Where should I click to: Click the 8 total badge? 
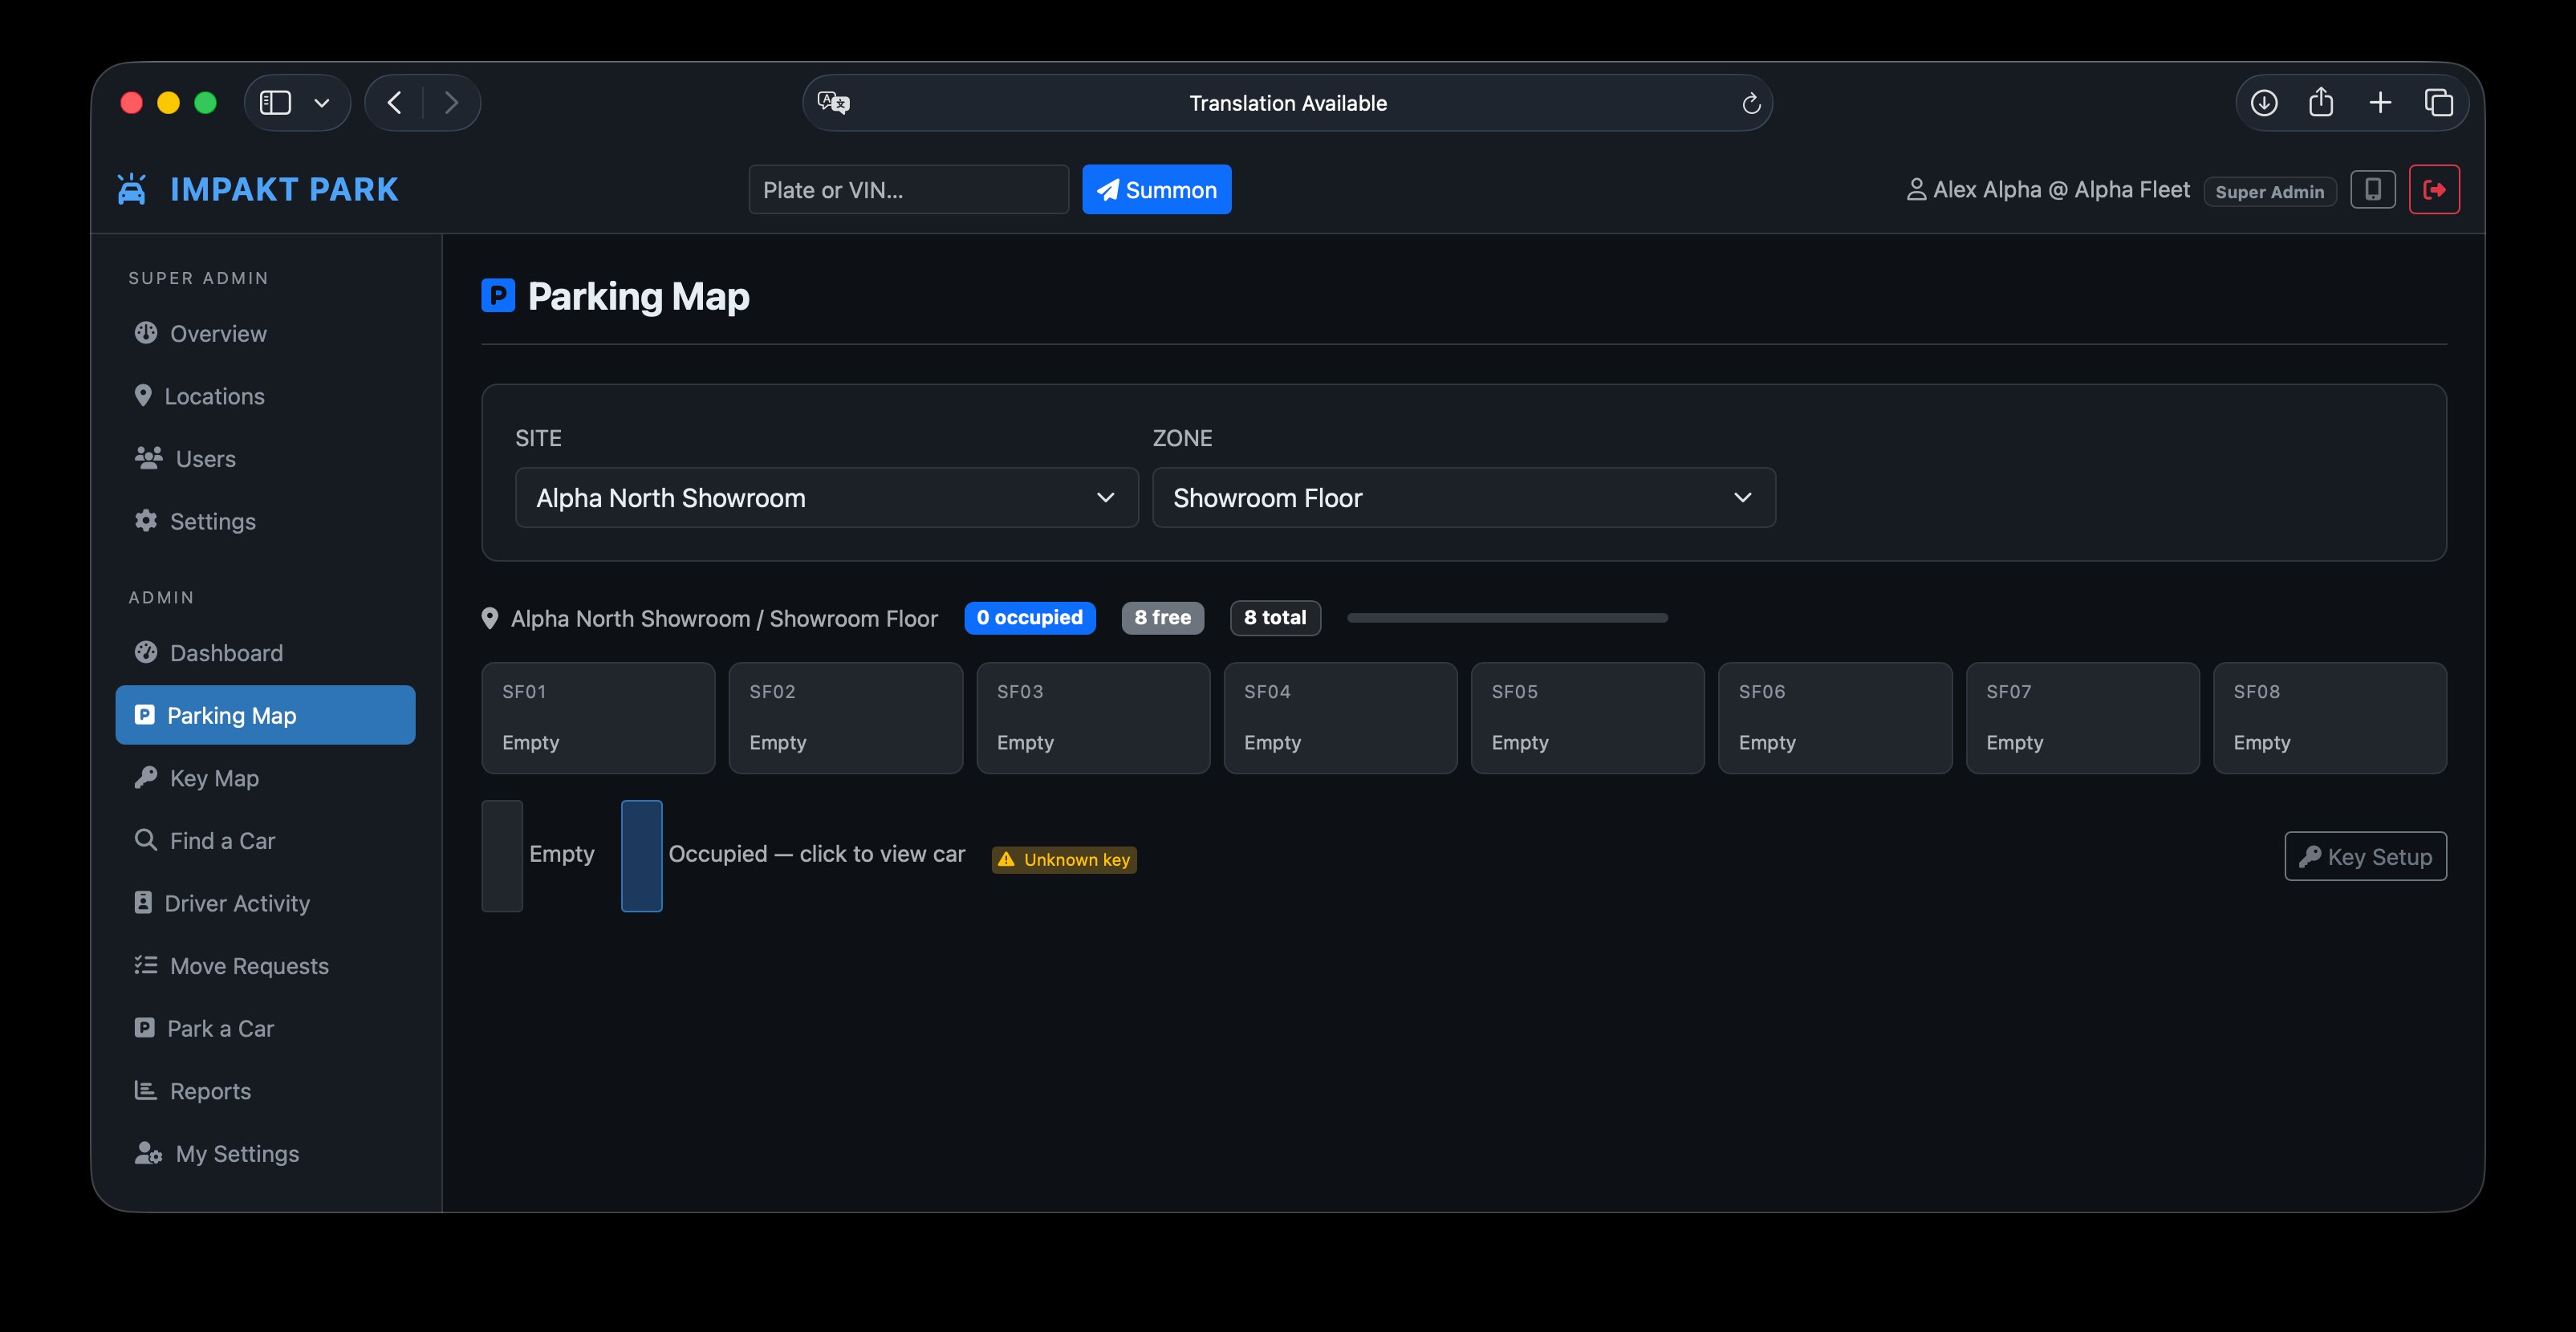click(x=1275, y=618)
